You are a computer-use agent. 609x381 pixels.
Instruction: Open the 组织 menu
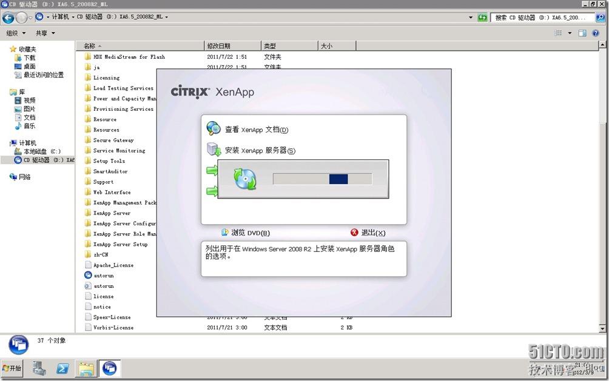[16, 33]
